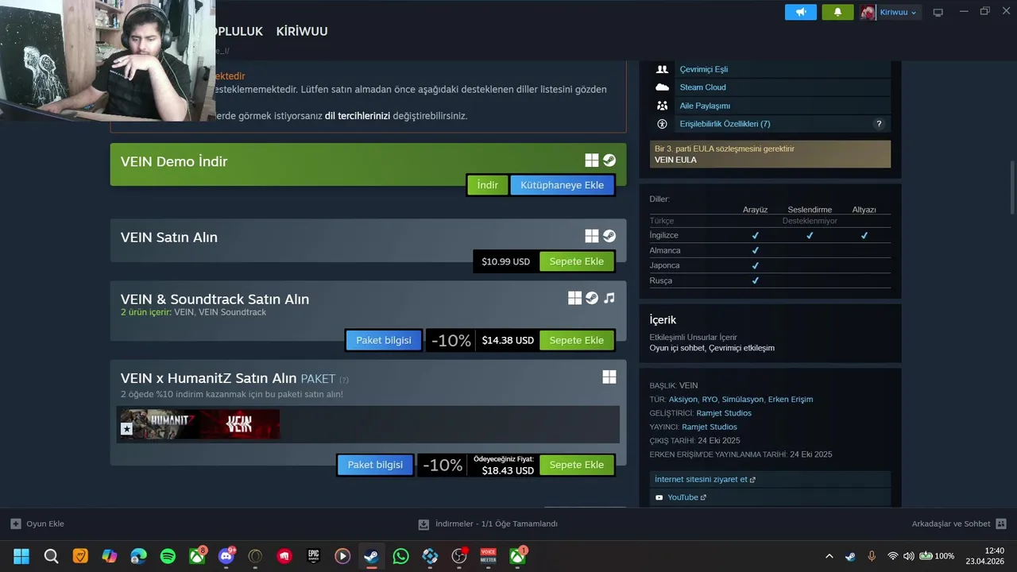Open the Simülasyon genre link
1017x572 pixels.
(742, 400)
